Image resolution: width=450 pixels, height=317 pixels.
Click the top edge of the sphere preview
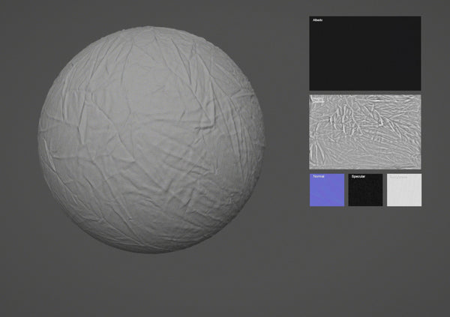151,28
